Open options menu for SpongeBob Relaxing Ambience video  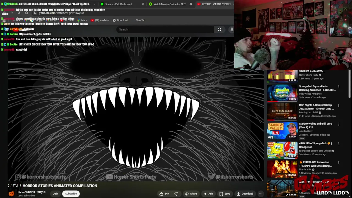[x=339, y=87]
